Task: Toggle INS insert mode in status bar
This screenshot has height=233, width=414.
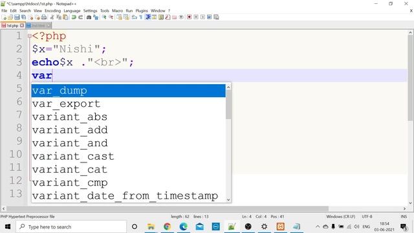Action: point(404,217)
